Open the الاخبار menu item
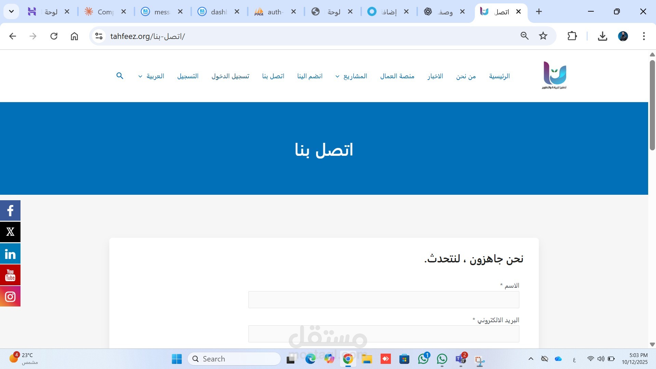 435,76
